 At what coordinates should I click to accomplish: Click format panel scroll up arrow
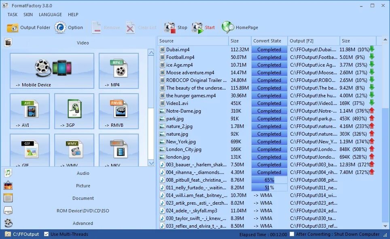click(151, 52)
